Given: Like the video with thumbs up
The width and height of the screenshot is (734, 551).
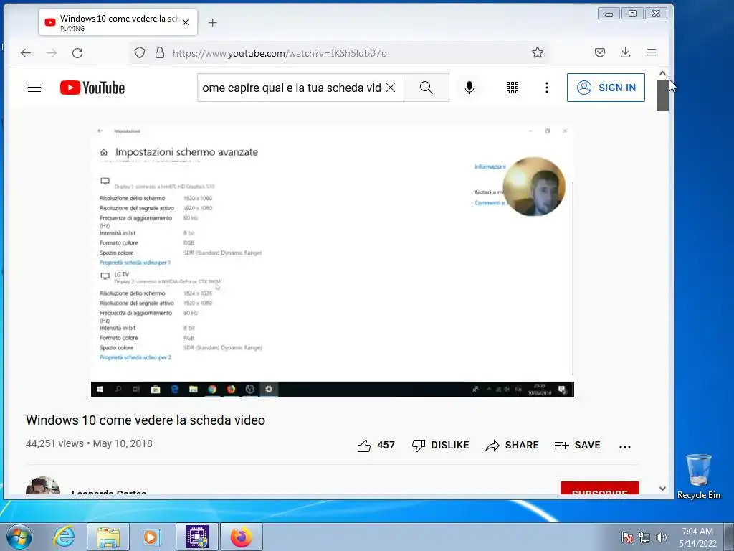Looking at the screenshot, I should tap(376, 445).
